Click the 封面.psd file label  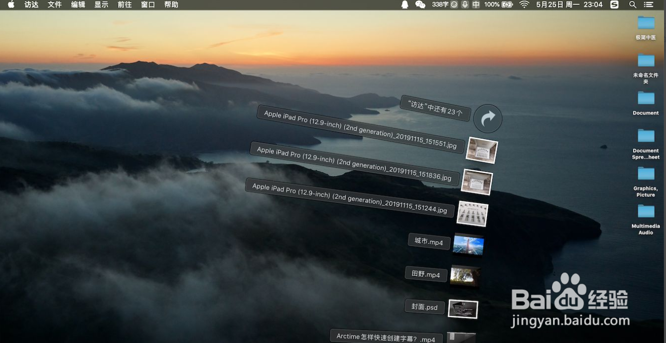pos(424,307)
